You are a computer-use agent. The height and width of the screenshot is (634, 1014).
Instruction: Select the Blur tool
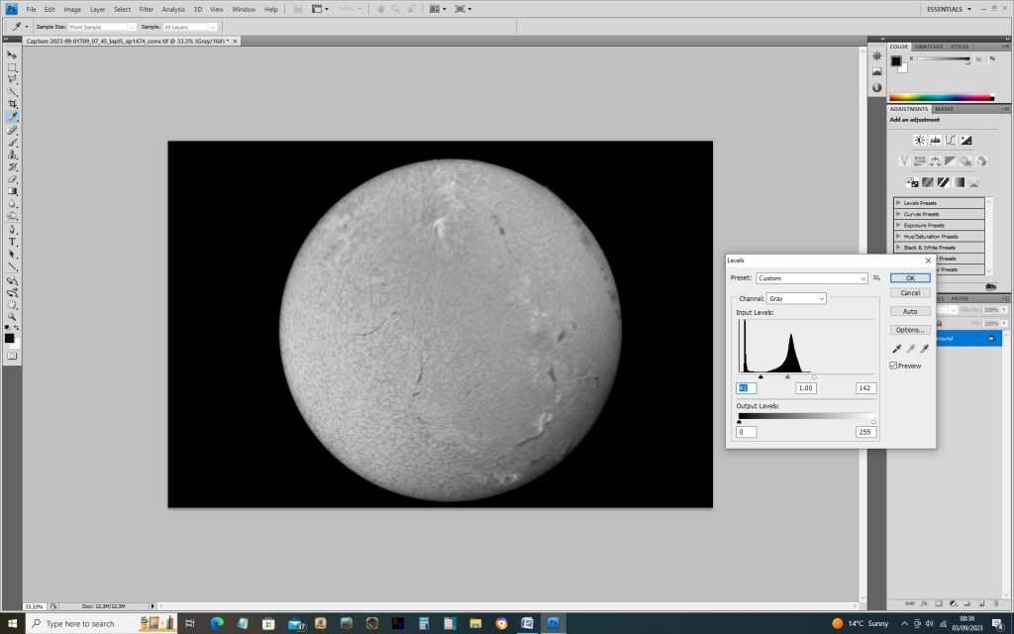tap(12, 204)
